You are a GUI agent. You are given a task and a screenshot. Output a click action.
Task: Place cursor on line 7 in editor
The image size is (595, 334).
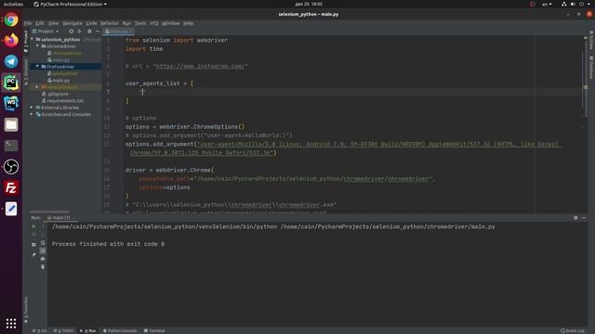[x=353, y=92]
